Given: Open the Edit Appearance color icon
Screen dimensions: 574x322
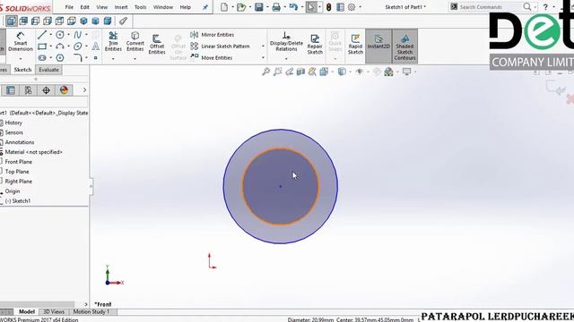Looking at the screenshot, I should pyautogui.click(x=388, y=72).
